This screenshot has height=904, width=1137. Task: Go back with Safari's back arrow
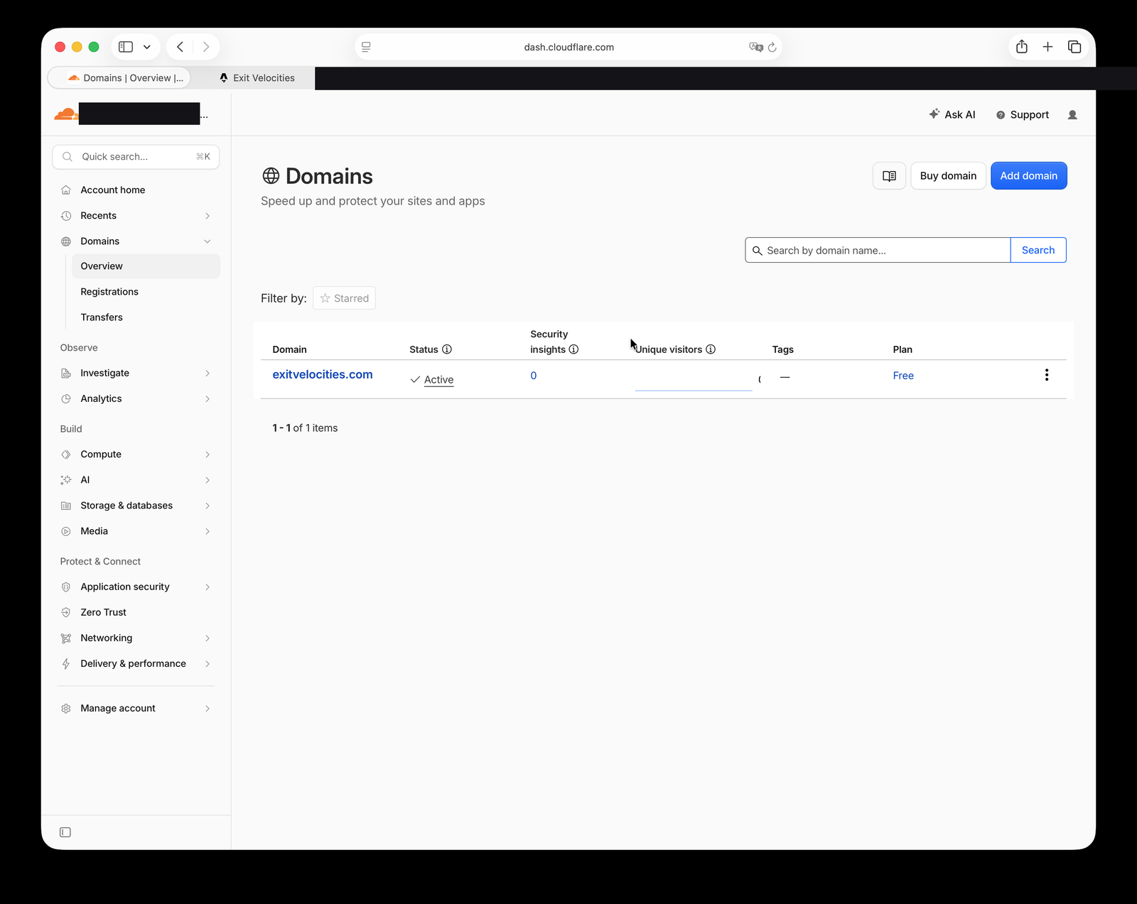pyautogui.click(x=180, y=47)
